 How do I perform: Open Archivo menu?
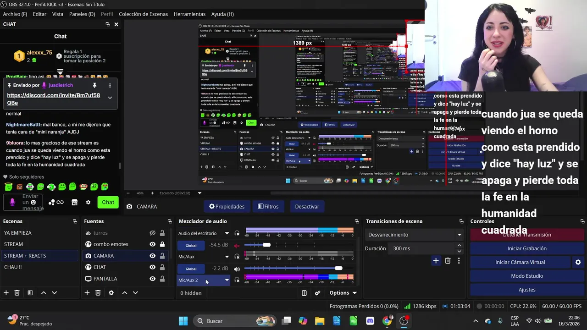click(x=15, y=14)
